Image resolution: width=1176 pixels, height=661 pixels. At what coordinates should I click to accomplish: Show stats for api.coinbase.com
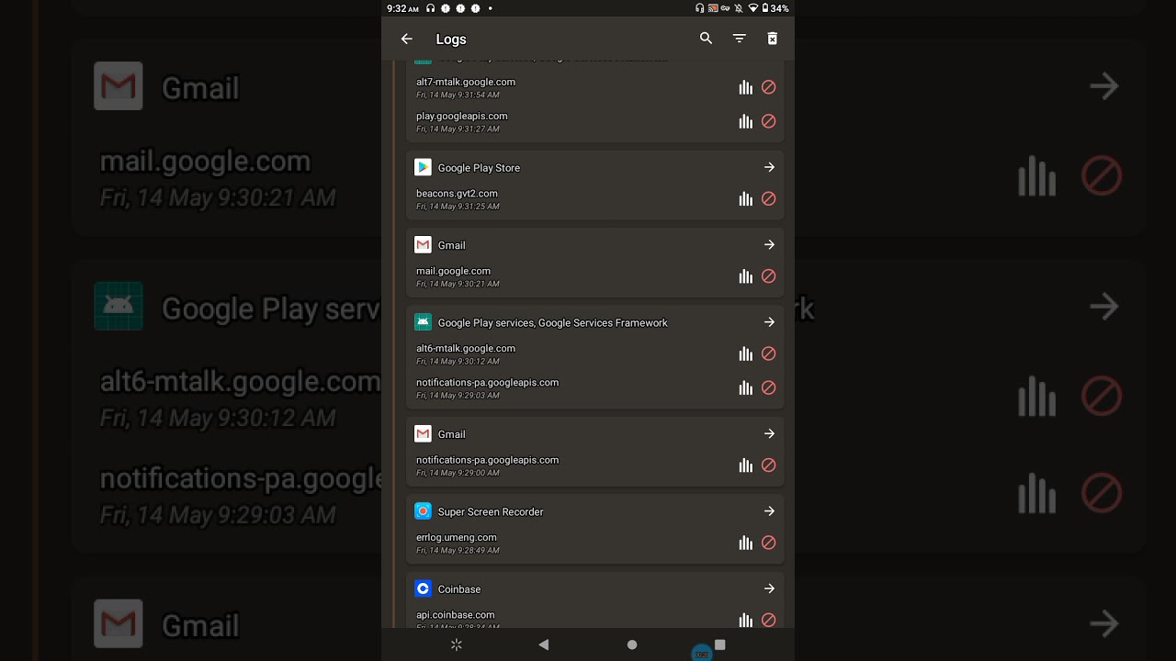[x=746, y=620]
